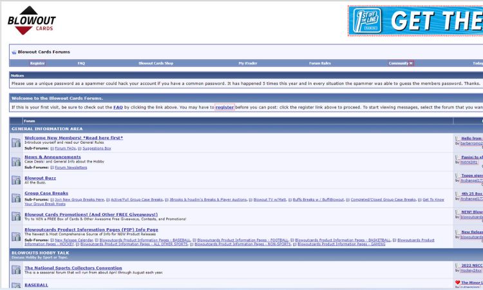Viewport: 483px width, 290px height.
Task: Click the forum status icon for BASEBALL
Action: (x=16, y=285)
